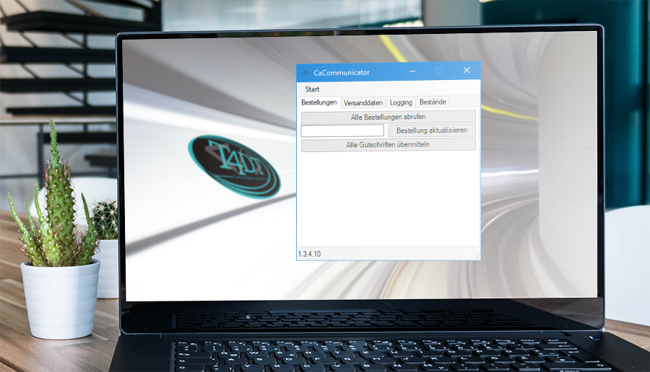This screenshot has height=372, width=650.
Task: Click Alle Gutschriften übermitteln button
Action: [x=388, y=145]
